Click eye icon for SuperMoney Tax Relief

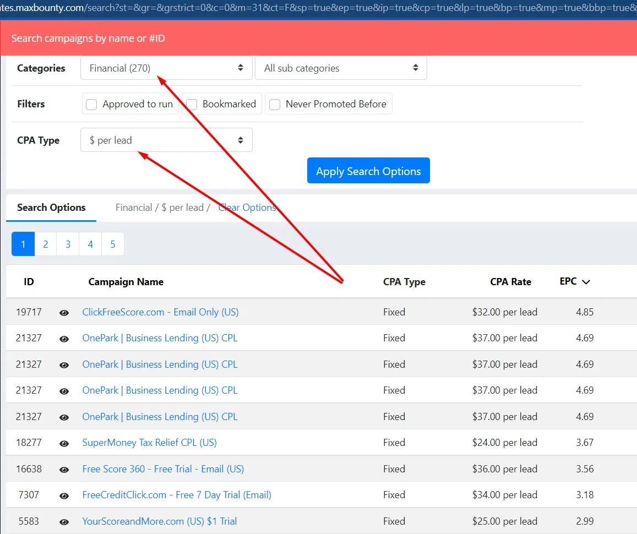click(64, 444)
